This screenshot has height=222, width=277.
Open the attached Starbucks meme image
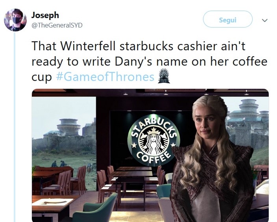tap(150, 155)
